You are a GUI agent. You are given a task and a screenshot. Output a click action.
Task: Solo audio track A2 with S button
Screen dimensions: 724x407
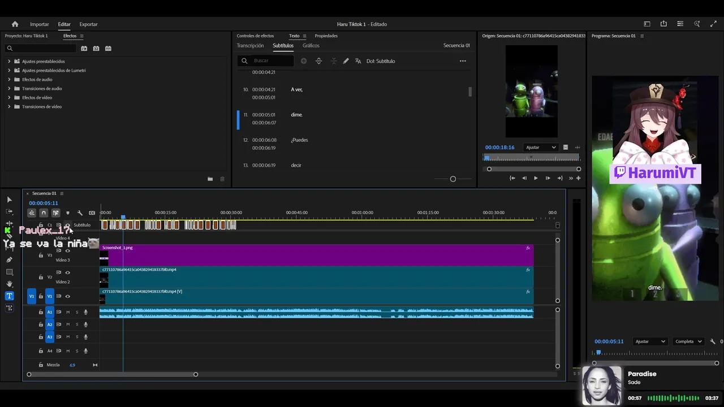(77, 324)
